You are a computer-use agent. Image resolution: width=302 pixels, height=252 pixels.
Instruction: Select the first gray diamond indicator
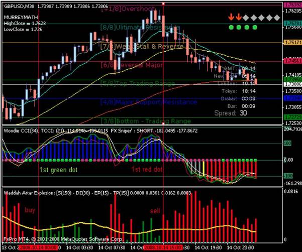point(246,18)
